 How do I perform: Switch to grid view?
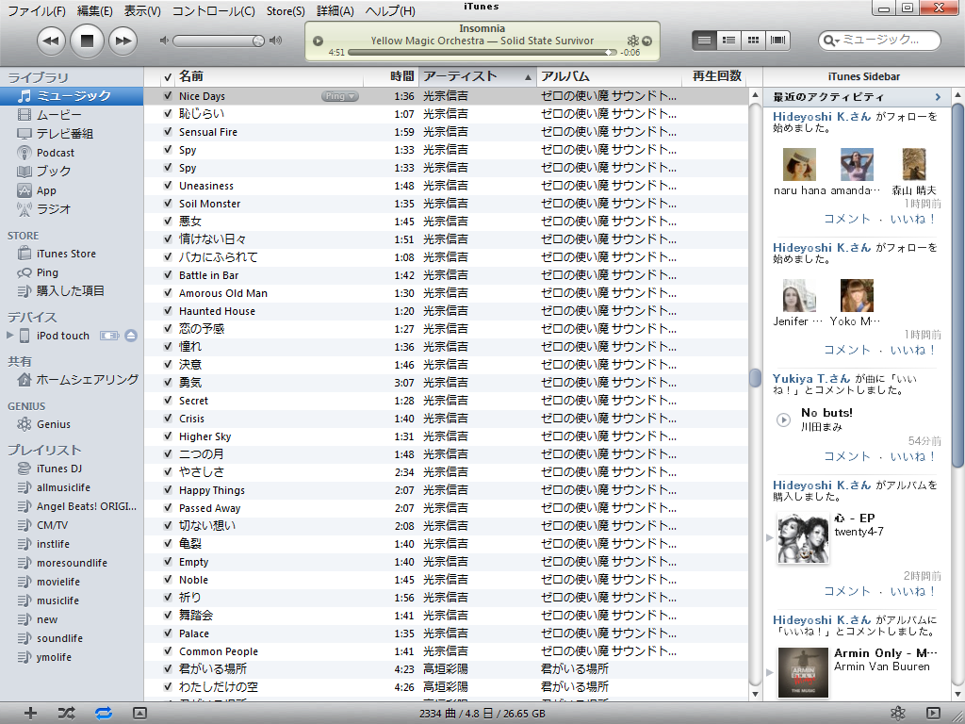tap(753, 41)
